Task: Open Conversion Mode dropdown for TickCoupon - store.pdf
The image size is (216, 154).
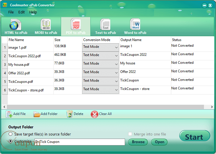Action: 101,90
